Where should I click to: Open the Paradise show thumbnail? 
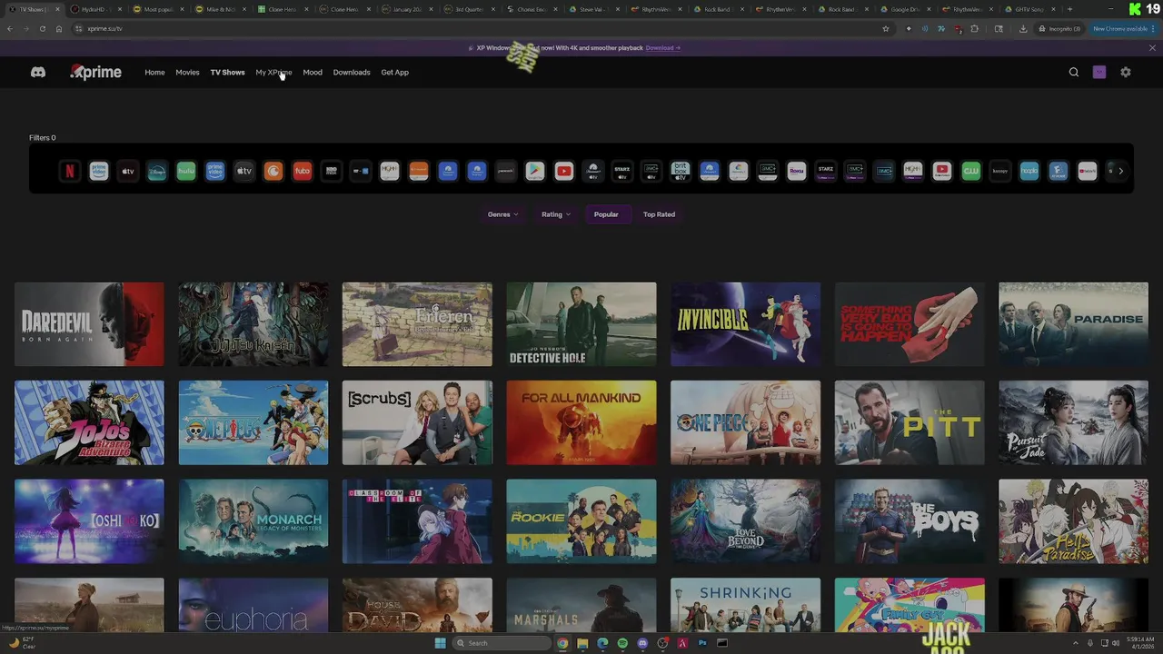click(1073, 324)
